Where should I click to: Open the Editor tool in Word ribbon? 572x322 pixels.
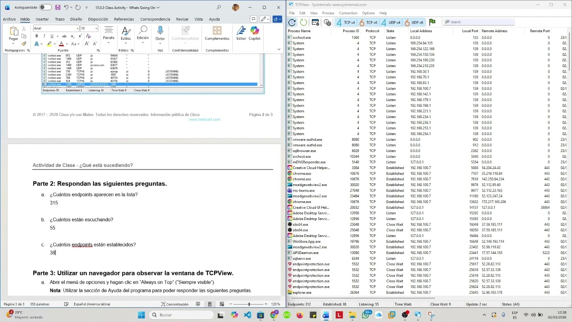pyautogui.click(x=241, y=34)
